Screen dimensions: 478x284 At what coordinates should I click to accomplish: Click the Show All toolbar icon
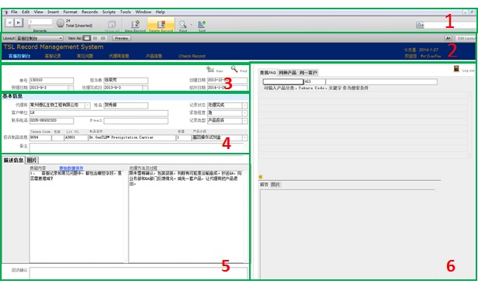(112, 24)
